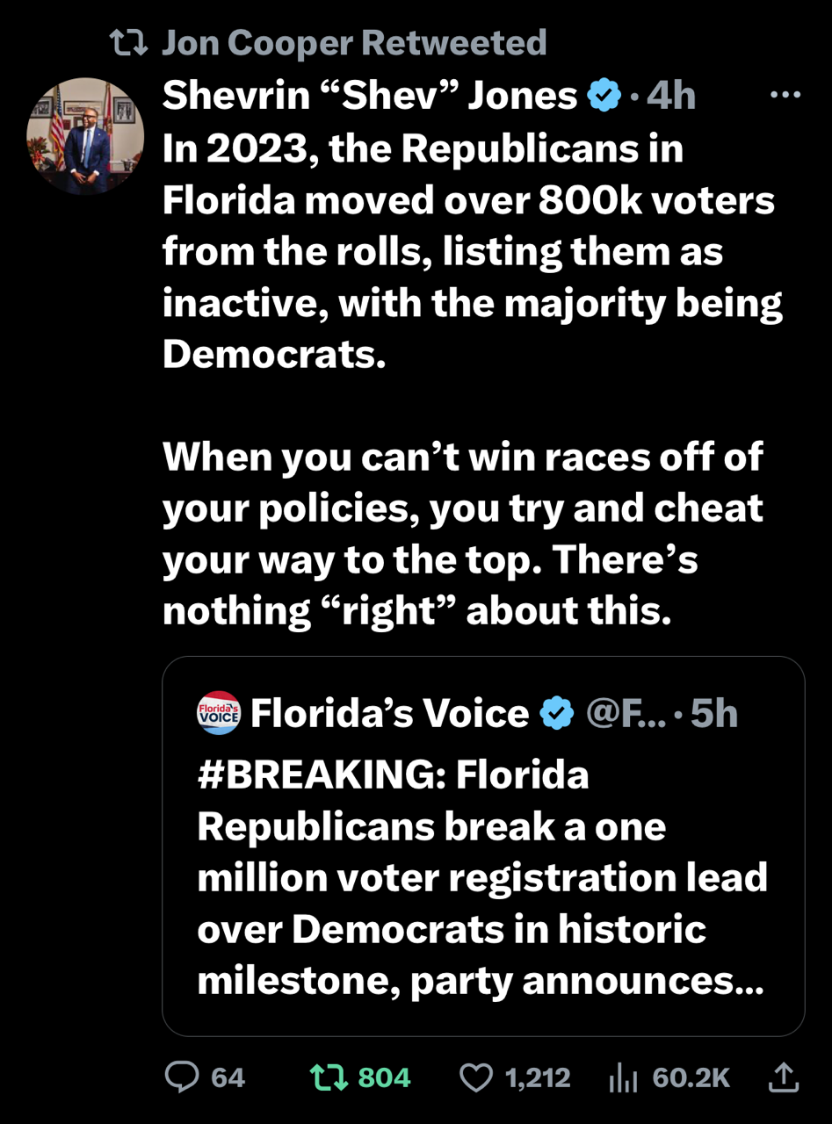Click Florida's Voice verified checkmark badge
The width and height of the screenshot is (832, 1124).
coord(555,714)
